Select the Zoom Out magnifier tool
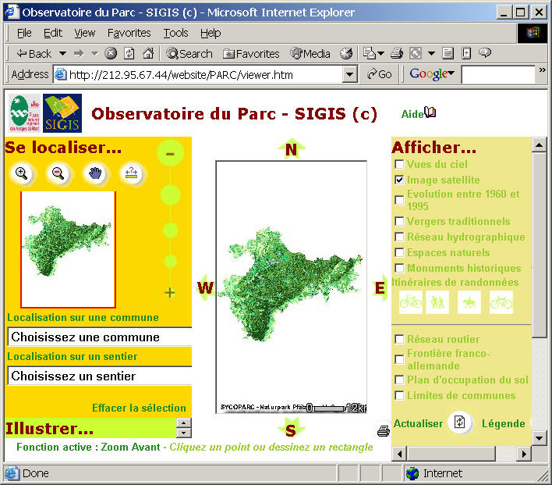Viewport: 552px width, 485px height. (58, 173)
